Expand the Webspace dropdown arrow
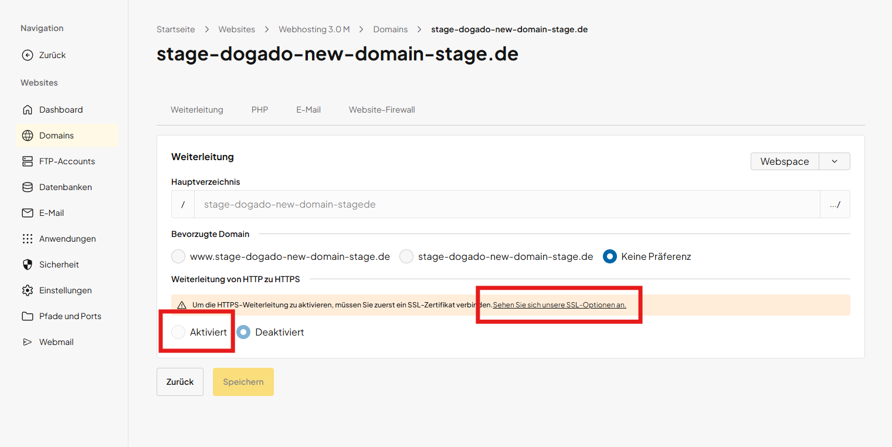The width and height of the screenshot is (892, 447). coord(835,161)
